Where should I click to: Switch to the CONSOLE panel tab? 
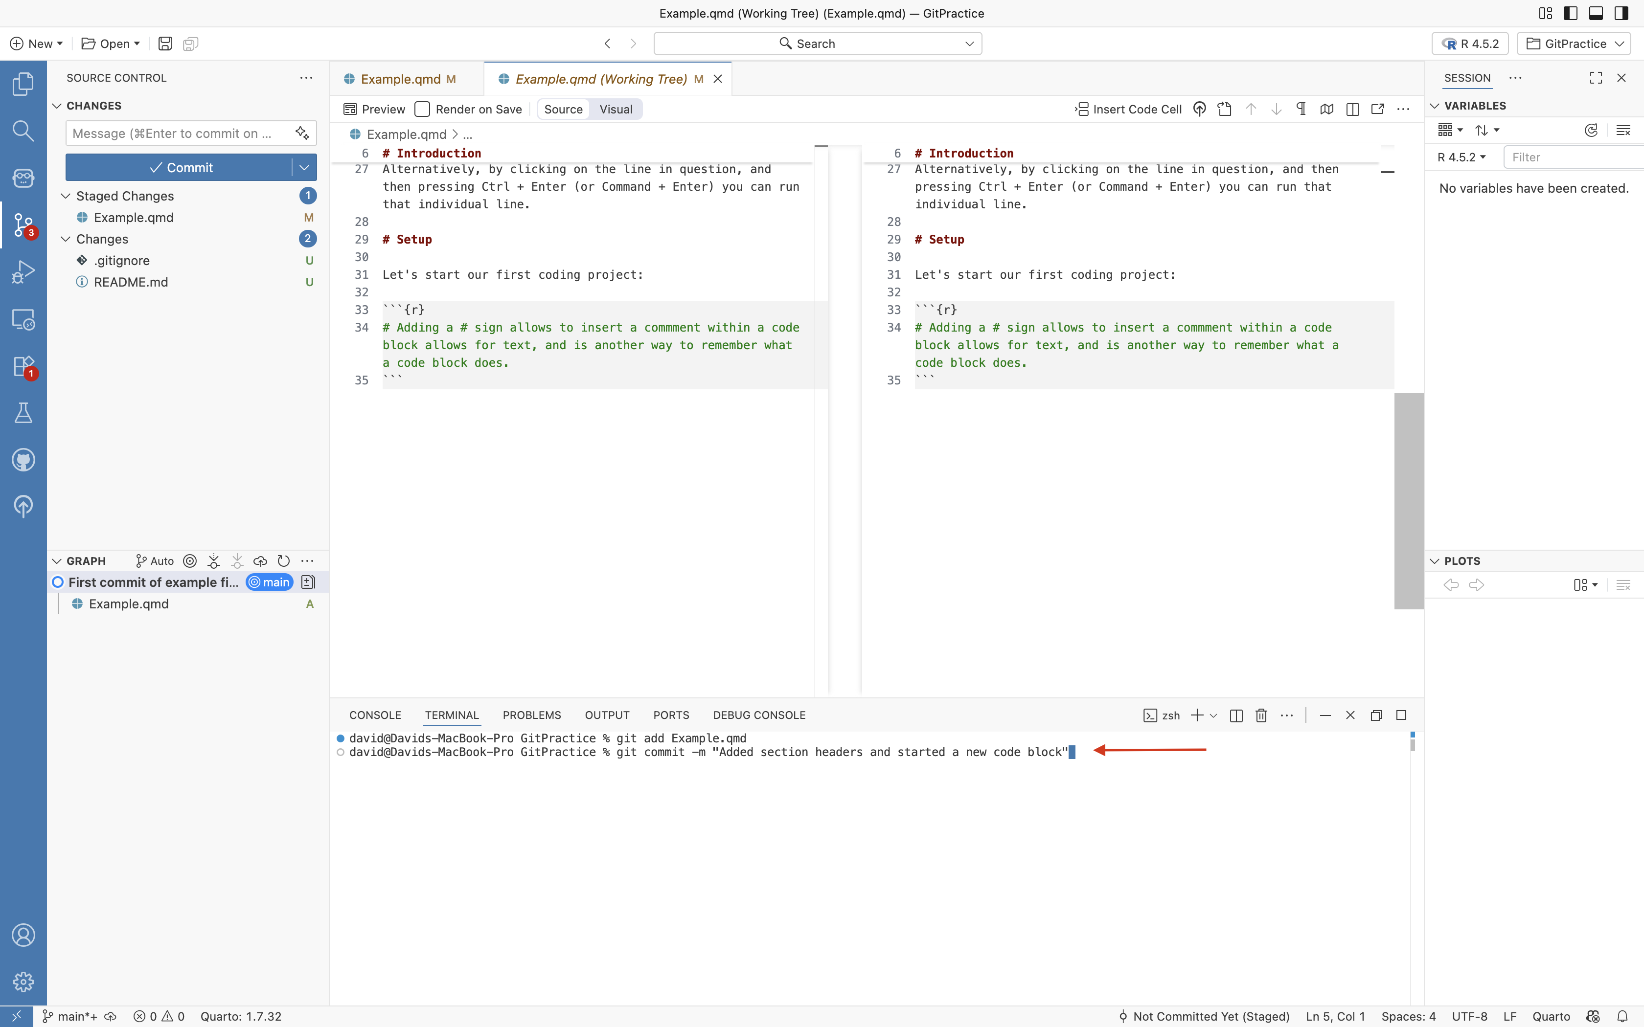point(375,715)
